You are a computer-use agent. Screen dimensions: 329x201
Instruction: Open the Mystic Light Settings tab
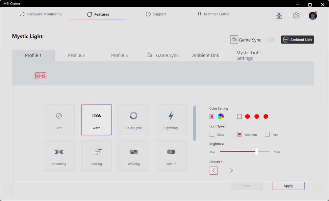tap(249, 55)
